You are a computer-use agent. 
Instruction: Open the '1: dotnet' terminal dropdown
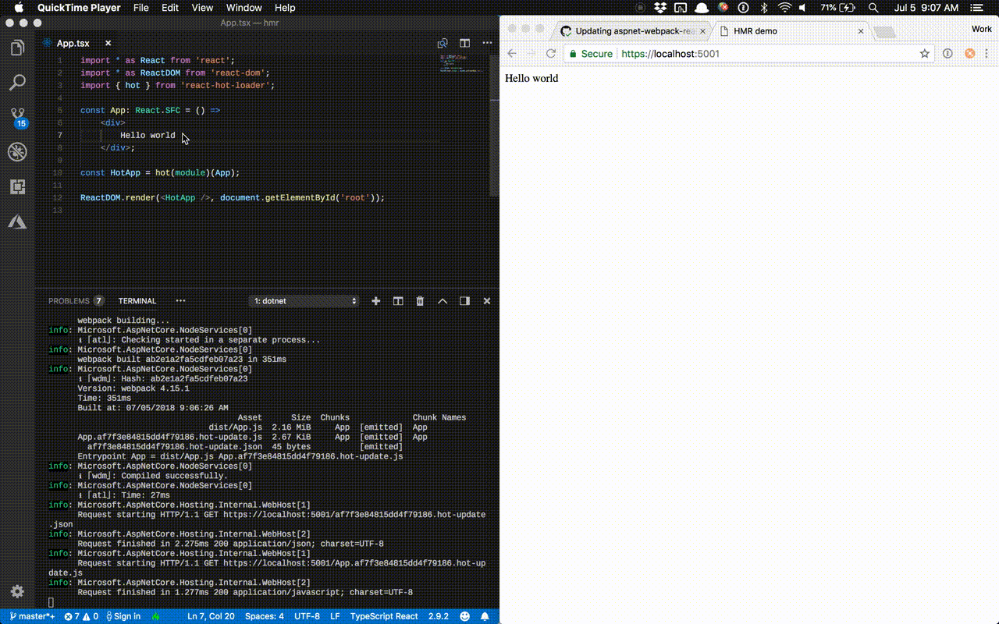304,300
